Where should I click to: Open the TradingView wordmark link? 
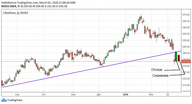coord(15,100)
